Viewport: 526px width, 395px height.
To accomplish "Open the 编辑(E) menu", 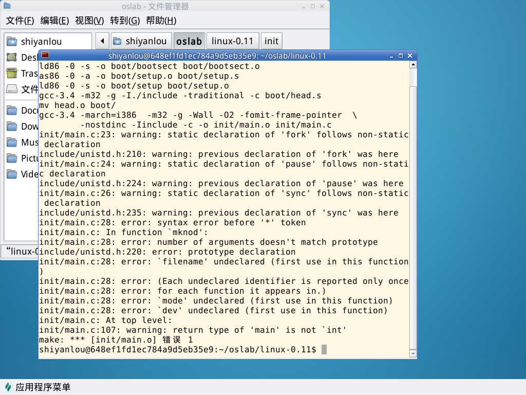I will [x=54, y=21].
